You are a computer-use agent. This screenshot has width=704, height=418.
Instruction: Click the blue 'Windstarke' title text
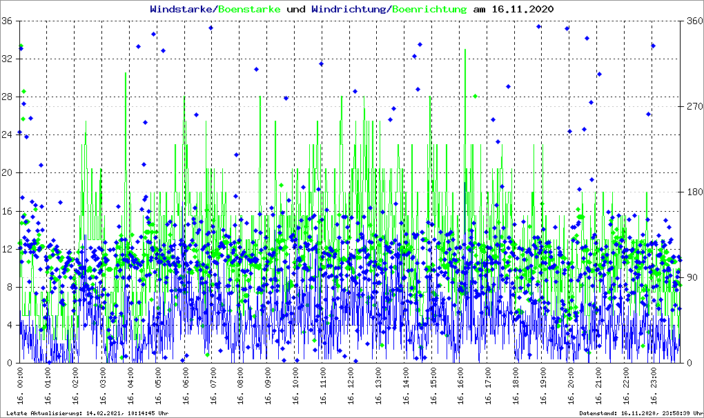coord(182,9)
